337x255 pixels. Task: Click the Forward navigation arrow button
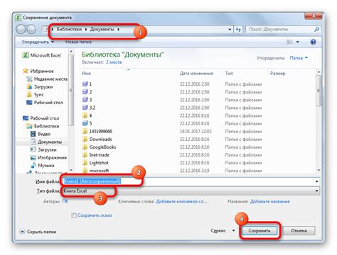click(31, 29)
